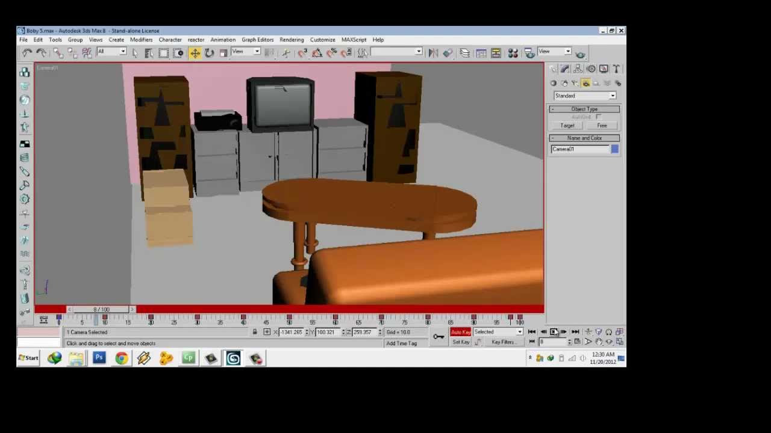
Task: Tick the AutoGrid checkbox
Action: (598, 117)
